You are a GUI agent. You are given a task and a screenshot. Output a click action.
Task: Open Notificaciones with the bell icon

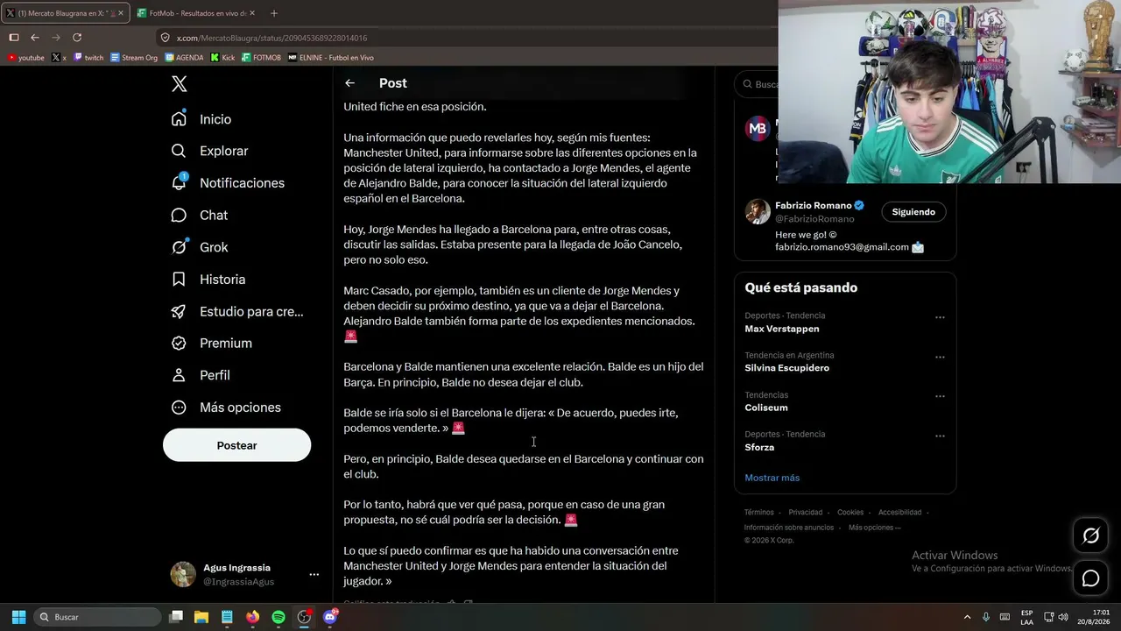tap(228, 183)
